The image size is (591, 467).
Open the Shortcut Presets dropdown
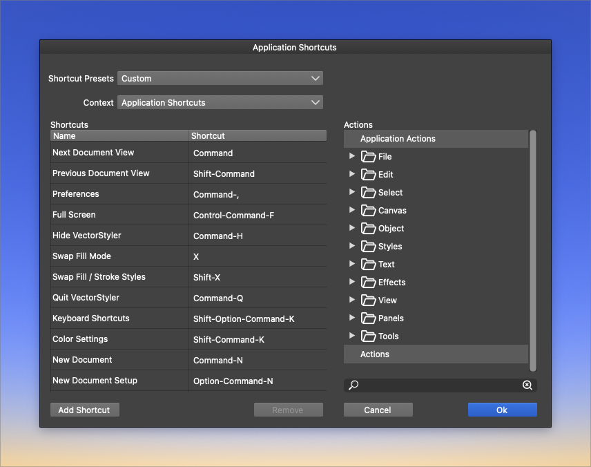pos(220,79)
